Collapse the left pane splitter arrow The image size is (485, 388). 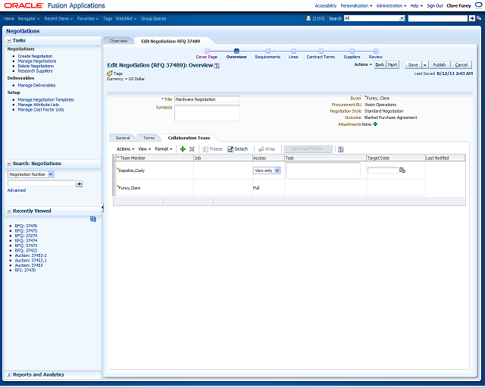[102, 208]
